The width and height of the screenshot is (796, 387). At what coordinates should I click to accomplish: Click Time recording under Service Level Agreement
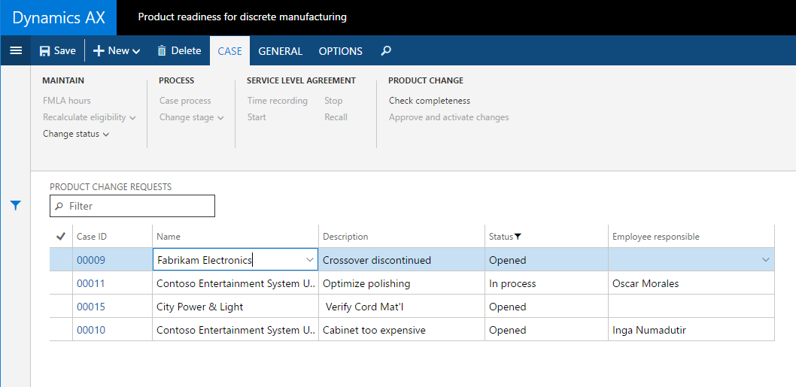pyautogui.click(x=278, y=101)
